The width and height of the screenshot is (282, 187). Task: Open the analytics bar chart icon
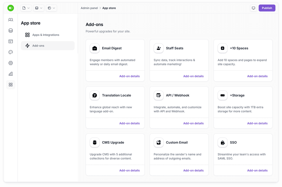10,74
